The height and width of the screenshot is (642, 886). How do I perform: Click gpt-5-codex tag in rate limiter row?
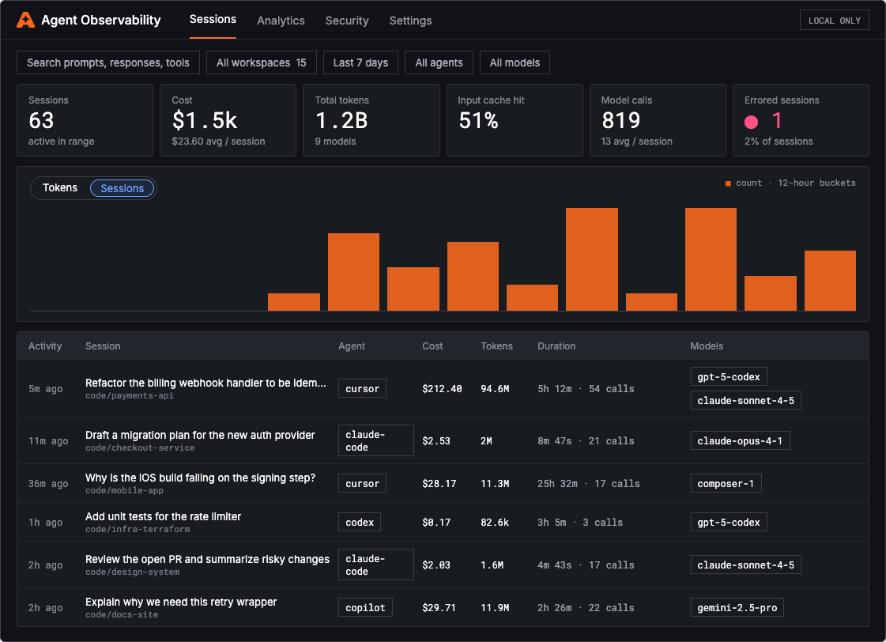[729, 522]
